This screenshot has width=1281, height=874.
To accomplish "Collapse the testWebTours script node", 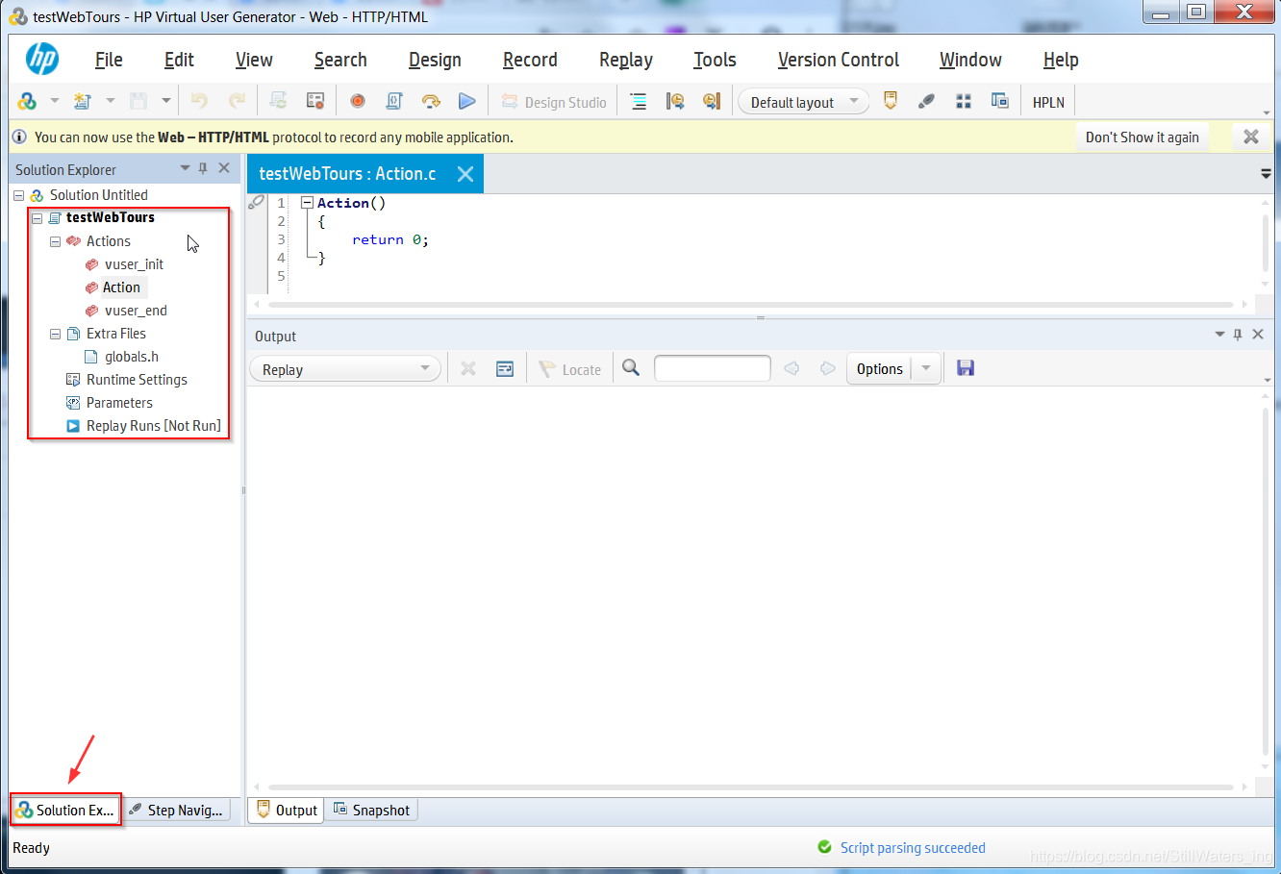I will [x=38, y=218].
